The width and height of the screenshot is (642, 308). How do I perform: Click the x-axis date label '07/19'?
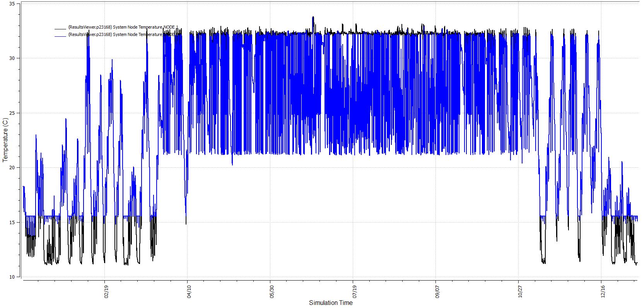(355, 292)
